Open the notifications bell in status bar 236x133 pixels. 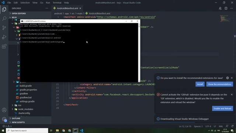click(232, 126)
